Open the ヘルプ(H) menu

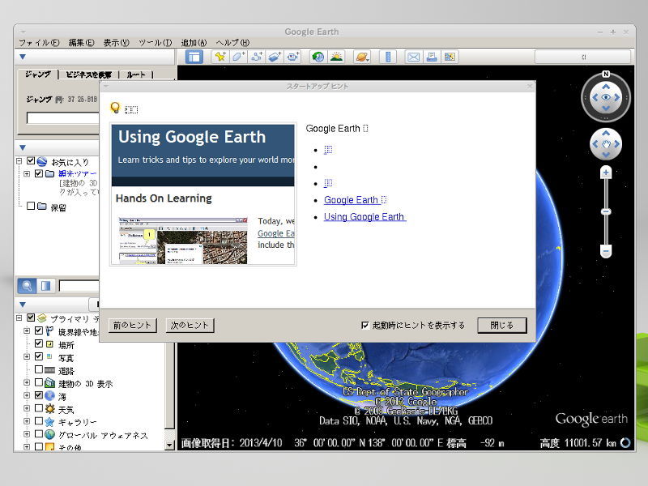(232, 43)
